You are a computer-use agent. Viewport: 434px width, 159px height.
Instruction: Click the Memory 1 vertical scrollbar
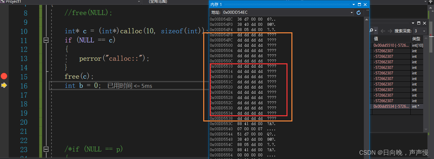point(367,88)
